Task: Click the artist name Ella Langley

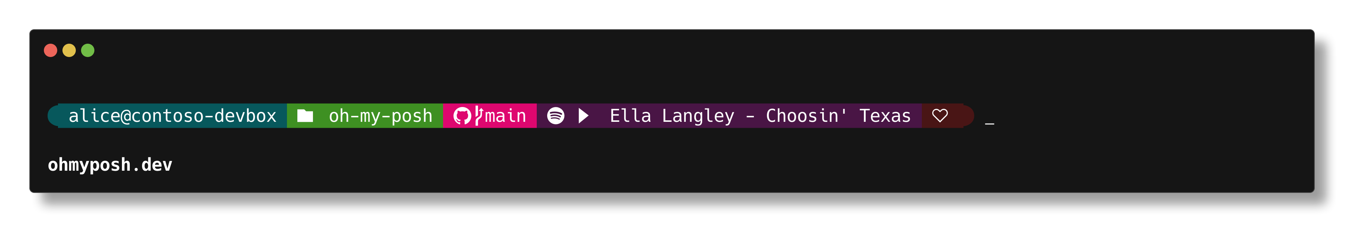Action: 672,116
